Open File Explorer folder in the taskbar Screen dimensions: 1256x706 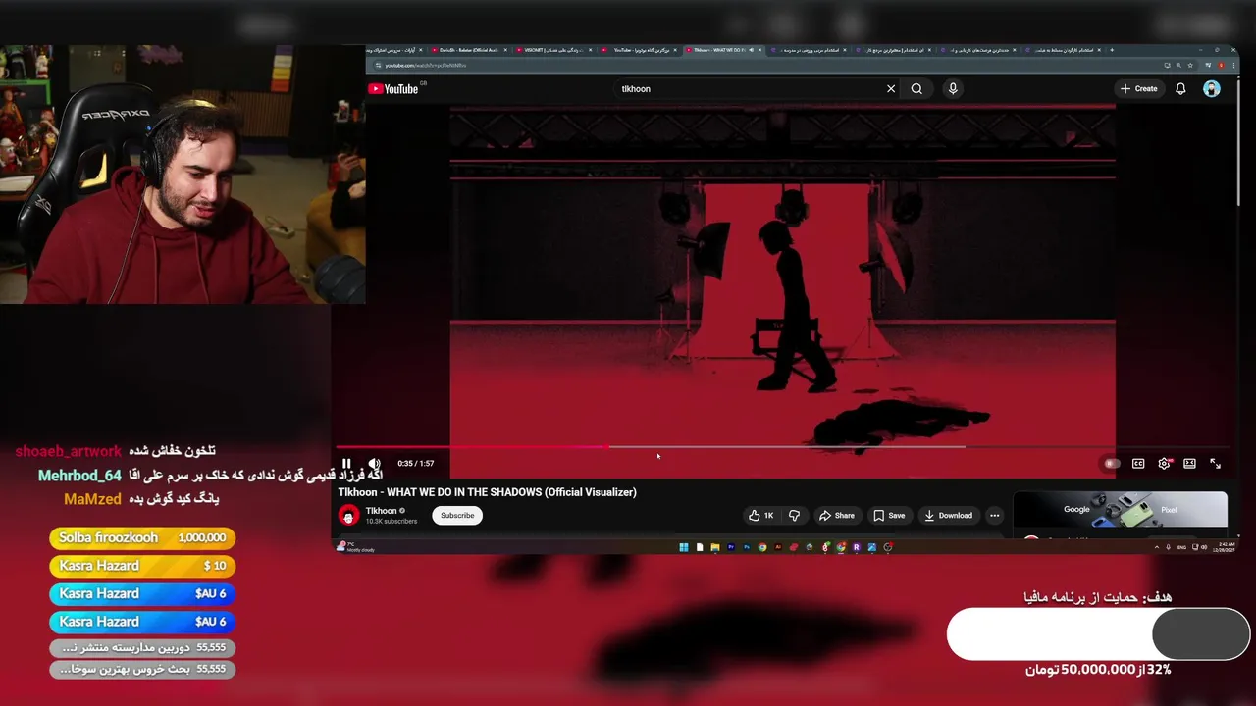click(715, 547)
